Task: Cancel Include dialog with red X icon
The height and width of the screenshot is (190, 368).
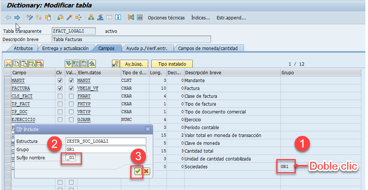Action: [x=146, y=171]
